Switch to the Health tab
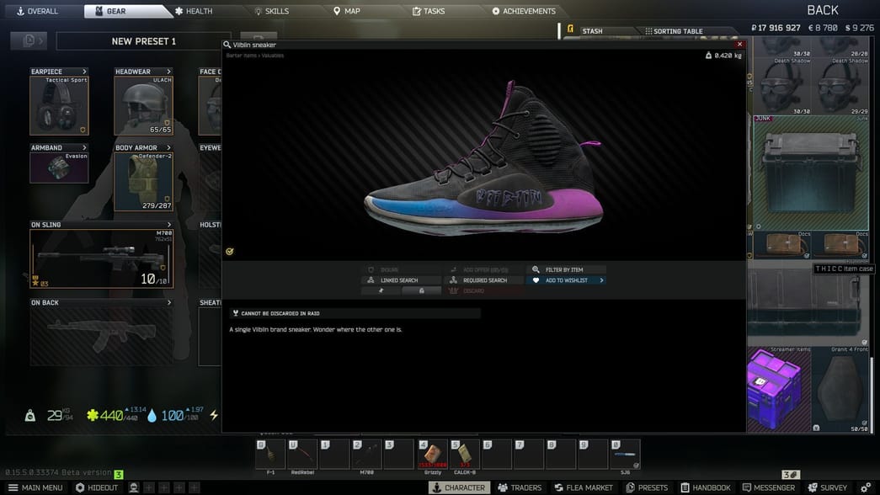 coord(193,11)
